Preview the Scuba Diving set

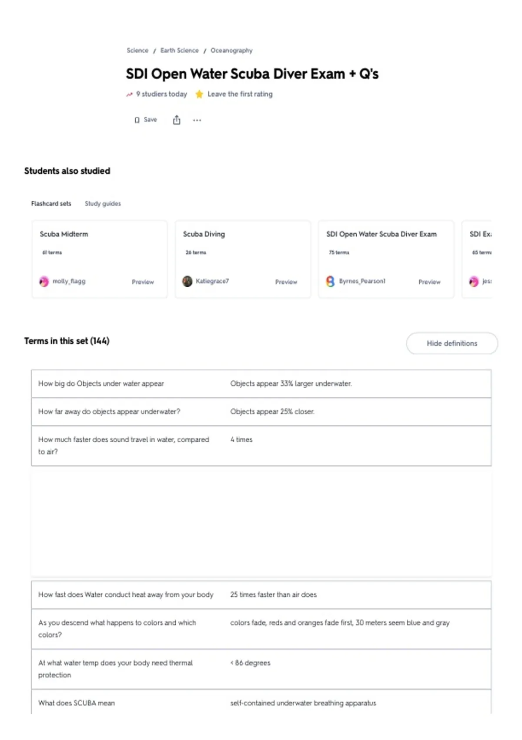(x=286, y=282)
